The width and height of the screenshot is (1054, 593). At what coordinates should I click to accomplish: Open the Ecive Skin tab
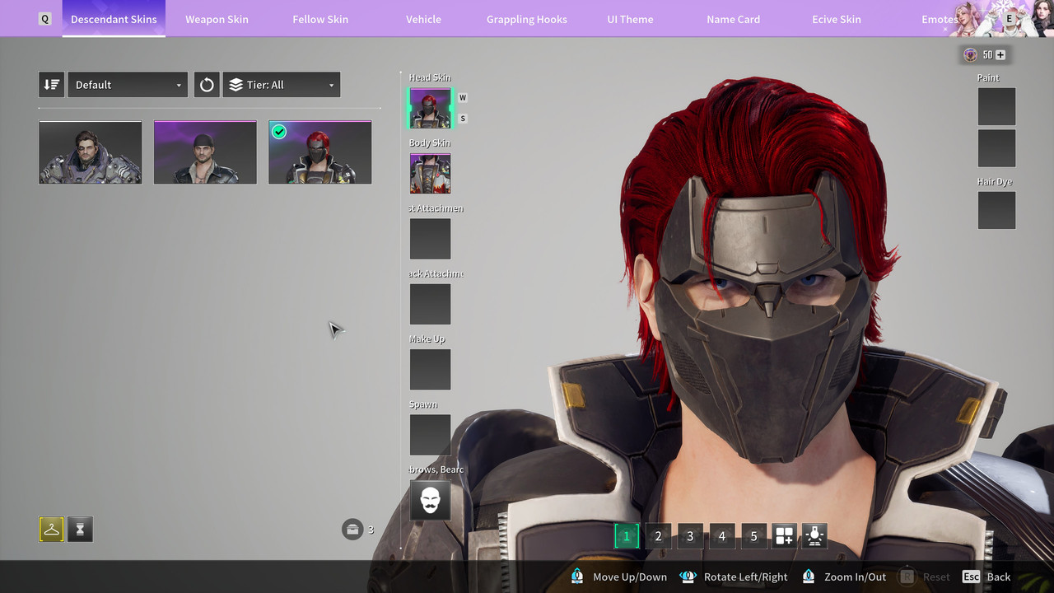837,19
